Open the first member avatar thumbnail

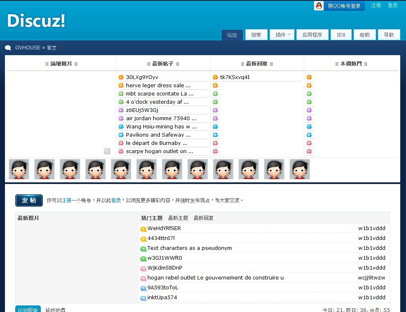coord(19,169)
